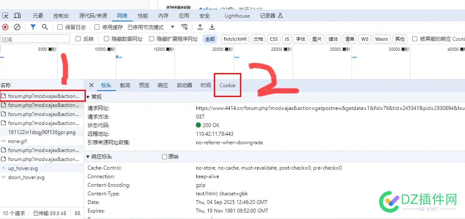
Task: Select the 载荷 details tab
Action: click(125, 85)
